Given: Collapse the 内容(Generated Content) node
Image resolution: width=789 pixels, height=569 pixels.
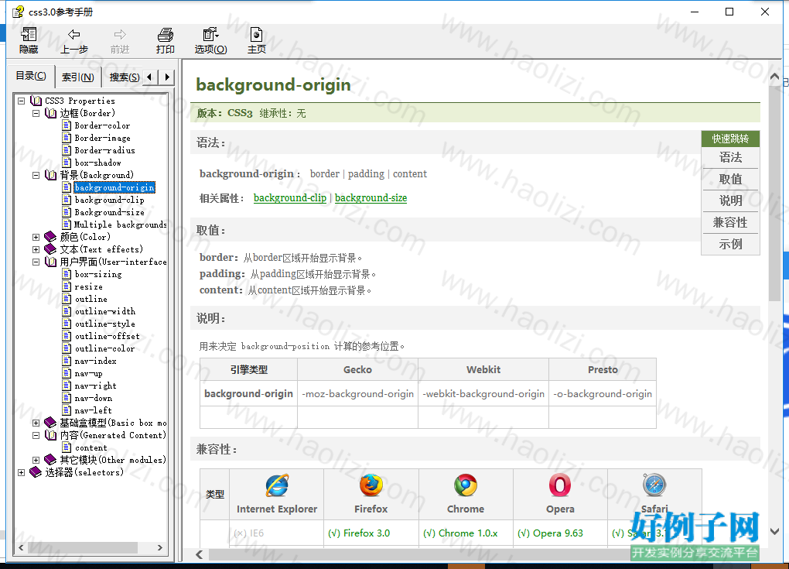Looking at the screenshot, I should point(36,435).
